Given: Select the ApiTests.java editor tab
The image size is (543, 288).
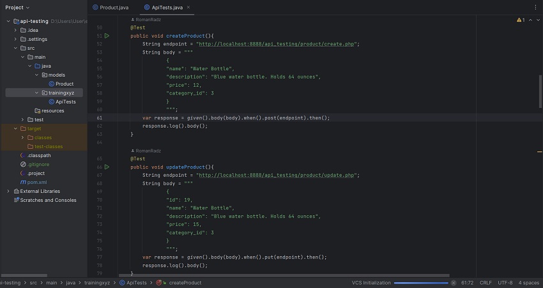Looking at the screenshot, I should click(x=167, y=8).
